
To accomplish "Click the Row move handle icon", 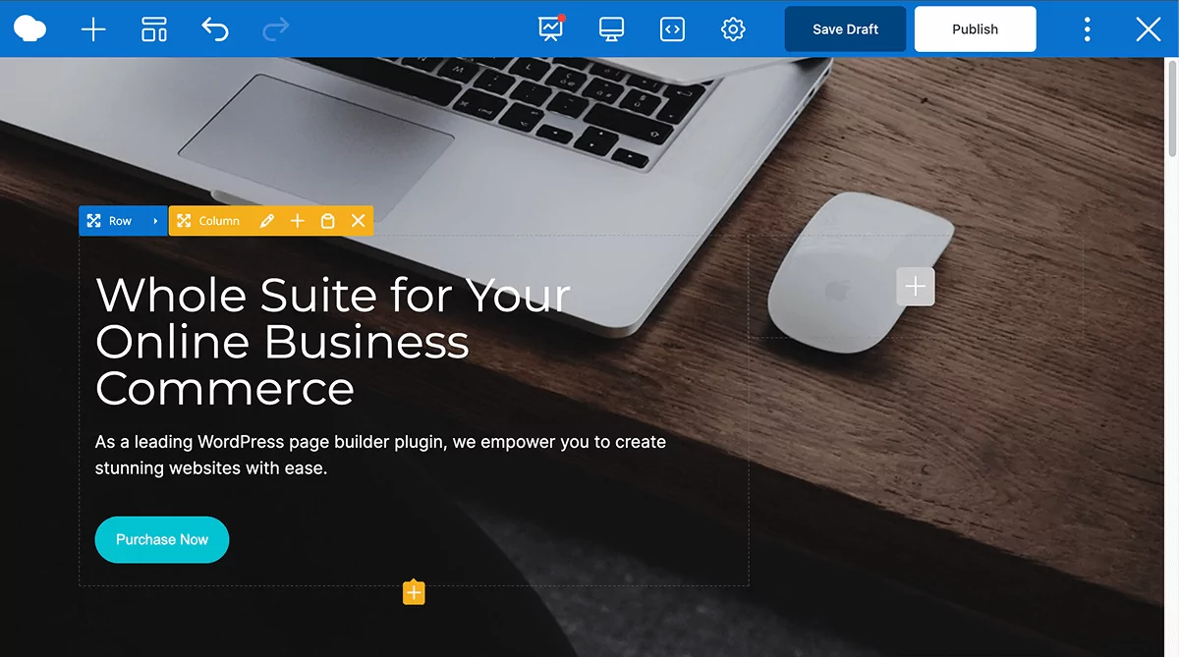I will [x=93, y=220].
